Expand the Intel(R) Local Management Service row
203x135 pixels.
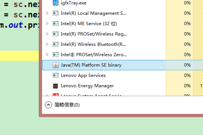(x=48, y=13)
